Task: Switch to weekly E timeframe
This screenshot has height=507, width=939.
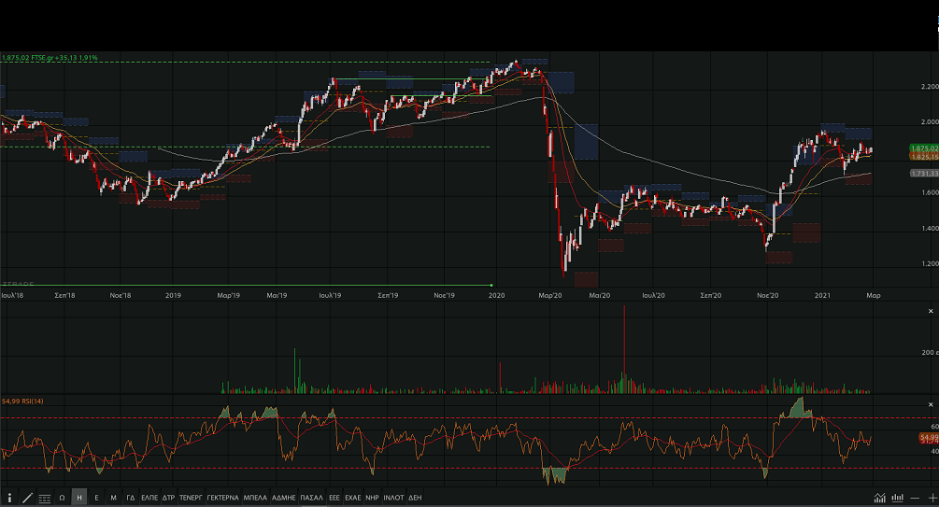Action: (x=96, y=498)
